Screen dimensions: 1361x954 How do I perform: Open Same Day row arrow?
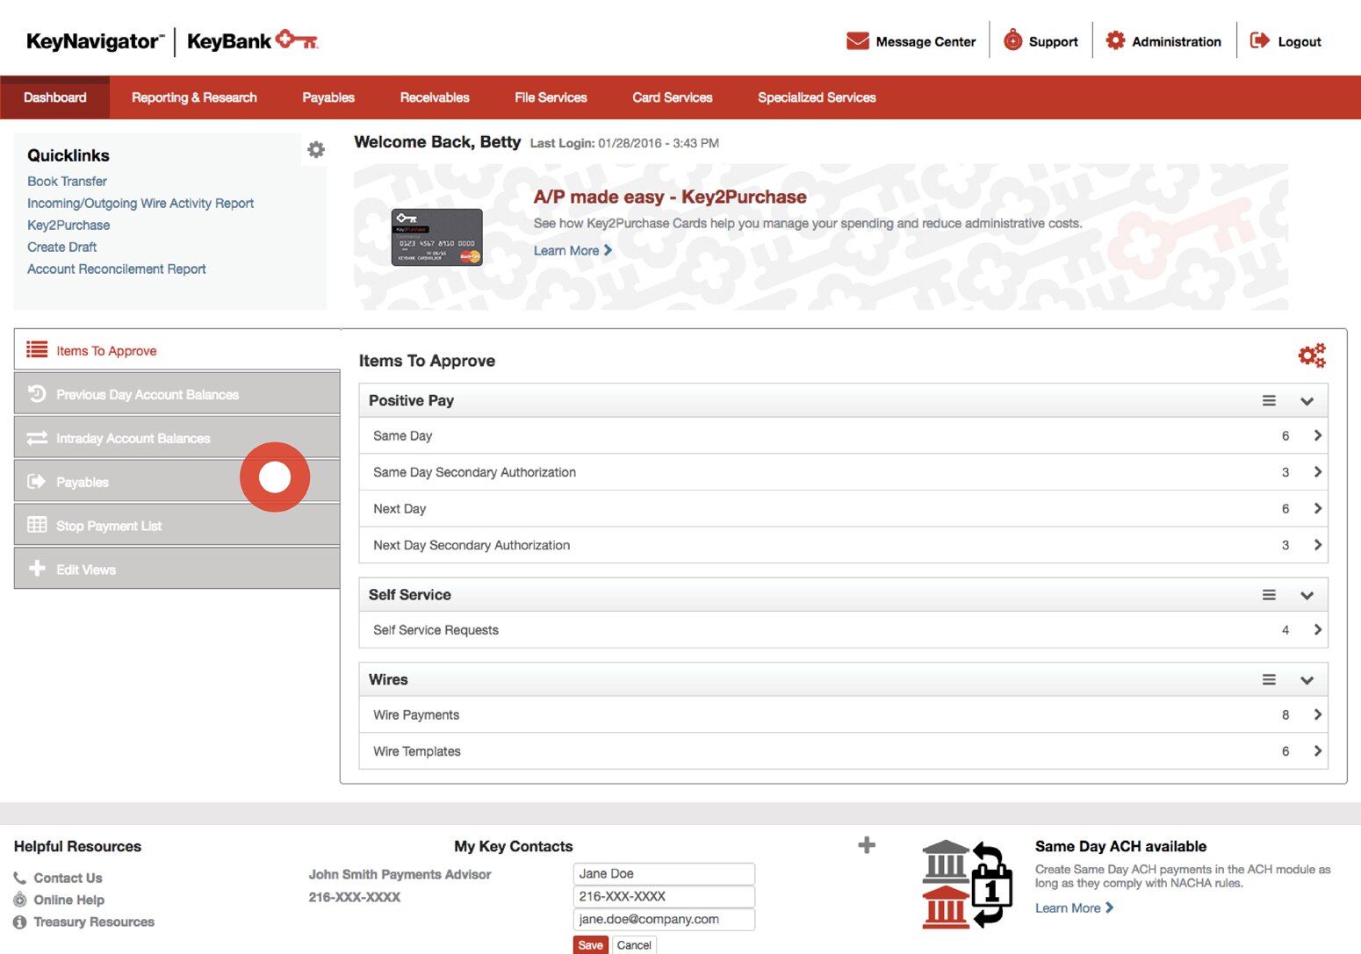click(1317, 435)
